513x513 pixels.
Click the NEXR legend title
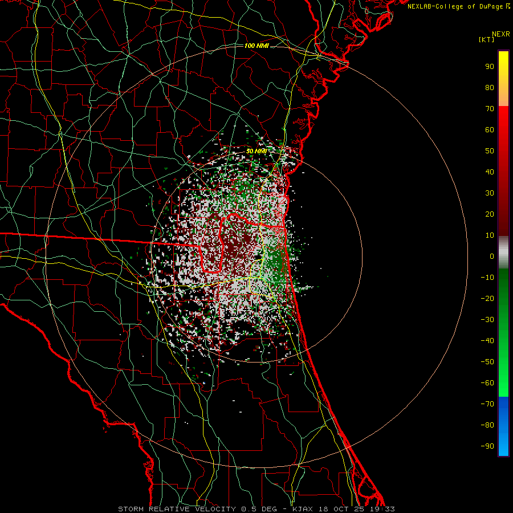501,34
